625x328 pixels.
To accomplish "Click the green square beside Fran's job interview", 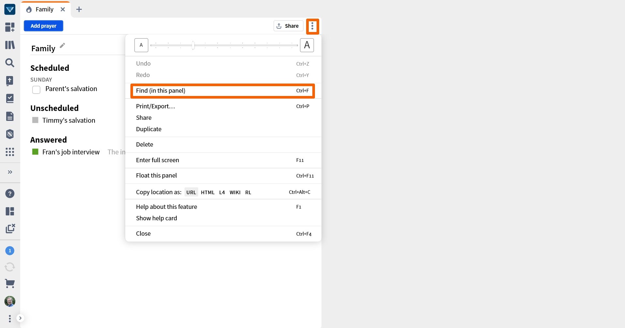I will [x=35, y=152].
